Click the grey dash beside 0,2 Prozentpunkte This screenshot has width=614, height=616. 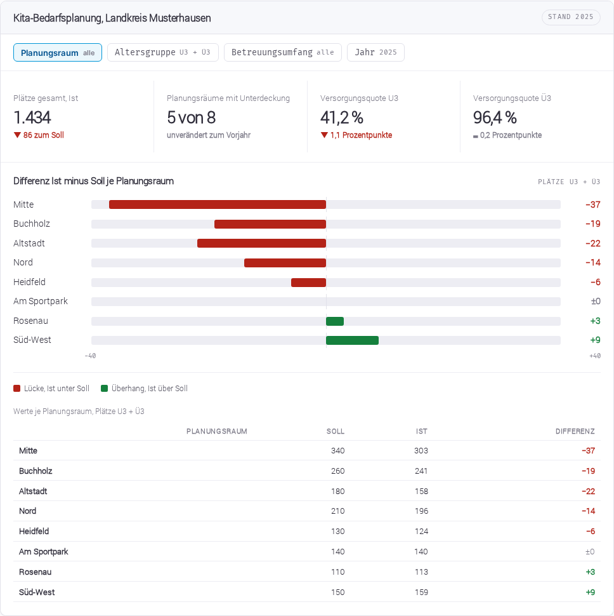tap(476, 137)
